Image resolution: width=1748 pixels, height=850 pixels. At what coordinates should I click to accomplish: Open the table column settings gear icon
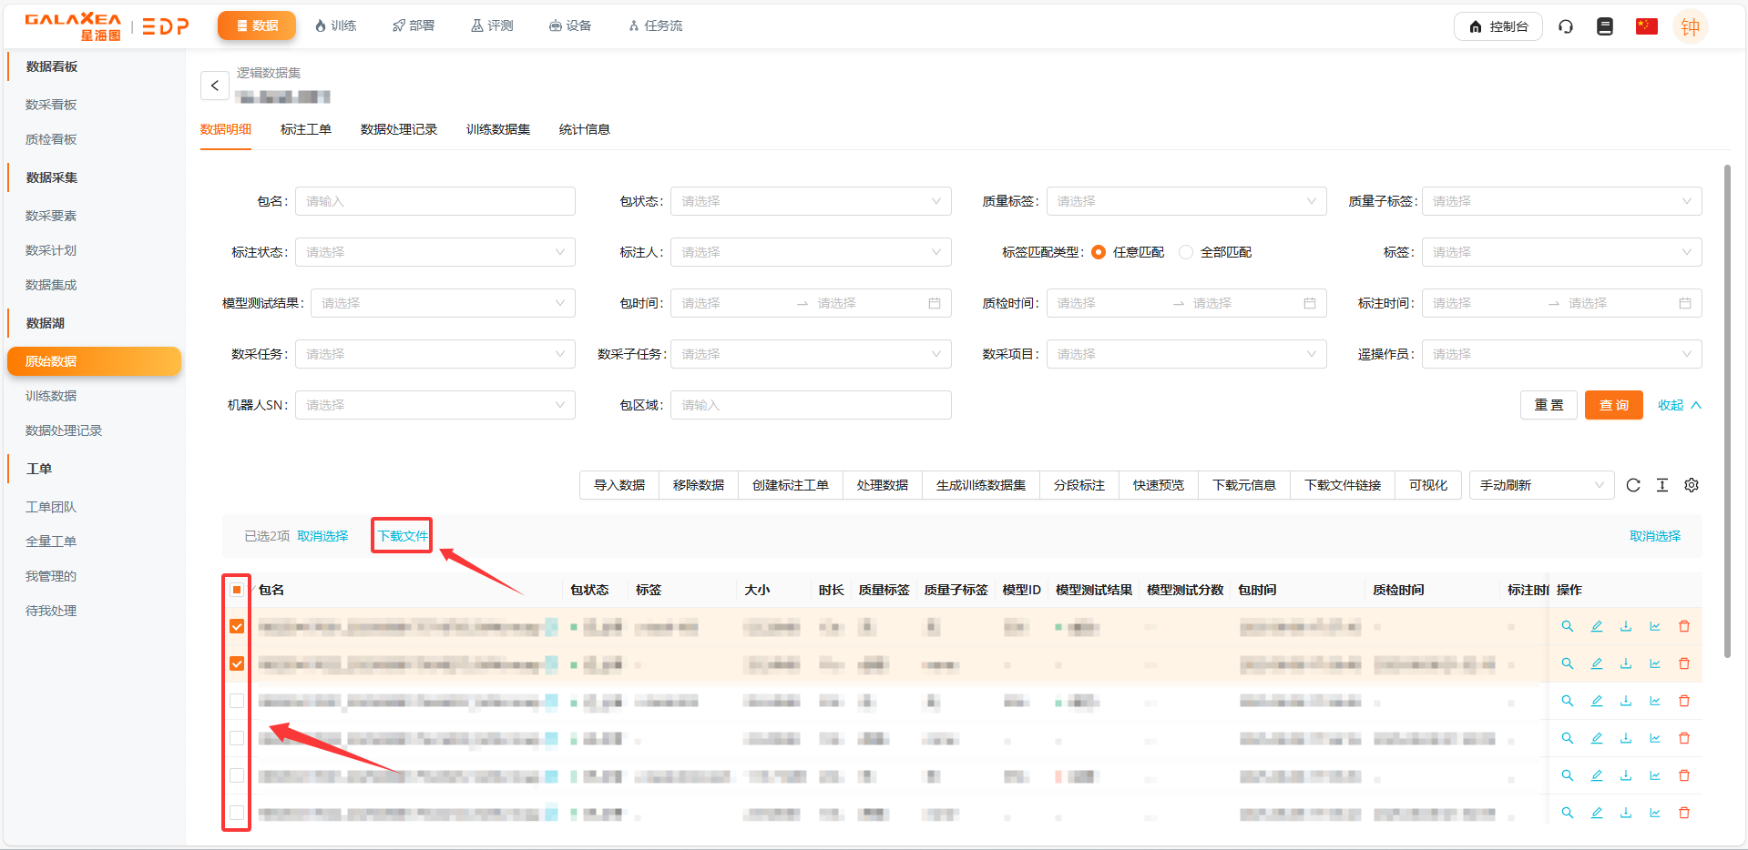tap(1692, 485)
